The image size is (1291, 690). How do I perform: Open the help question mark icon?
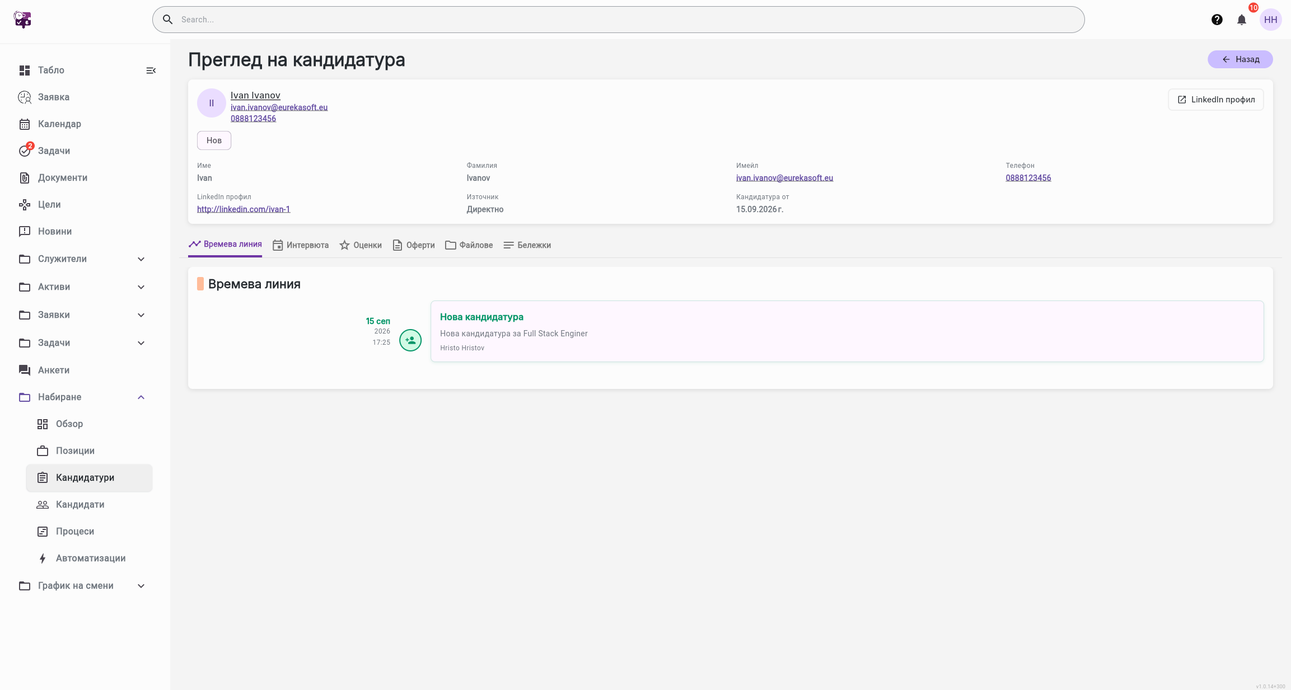tap(1217, 20)
